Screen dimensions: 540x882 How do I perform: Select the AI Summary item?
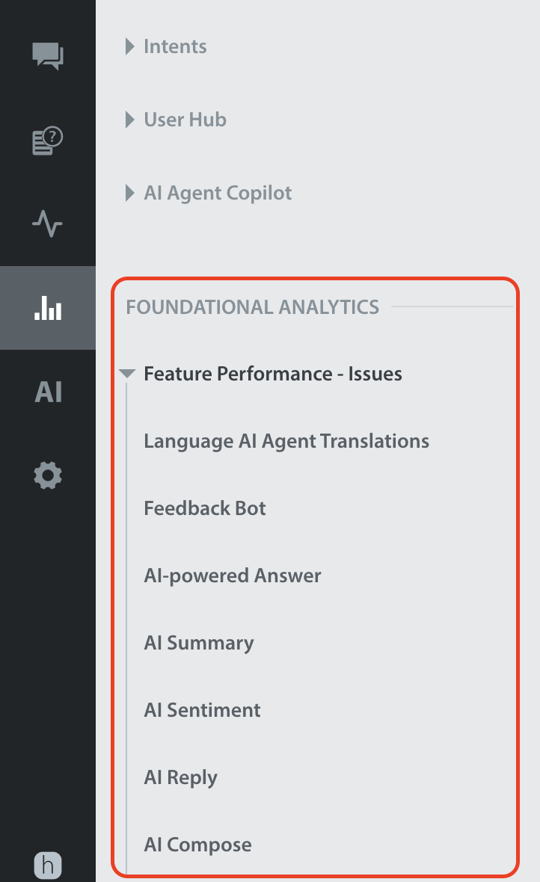tap(199, 643)
